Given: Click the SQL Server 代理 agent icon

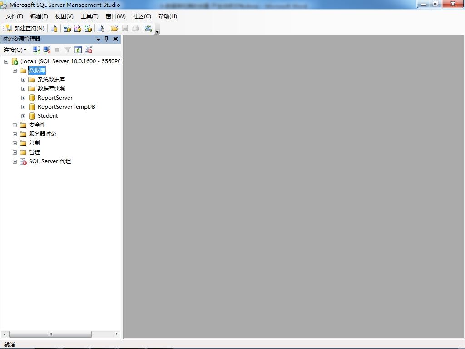Looking at the screenshot, I should pos(23,161).
